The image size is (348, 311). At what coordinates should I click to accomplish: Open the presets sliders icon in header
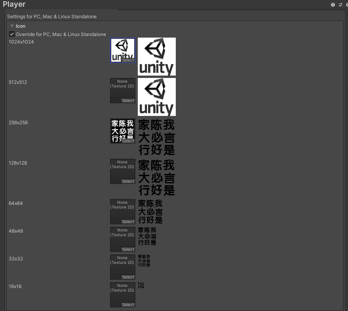click(340, 5)
